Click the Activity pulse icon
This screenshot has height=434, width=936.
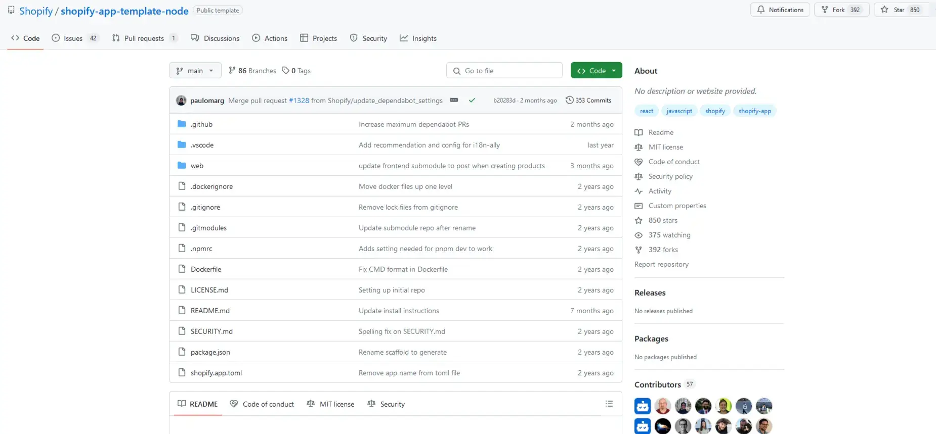click(639, 191)
